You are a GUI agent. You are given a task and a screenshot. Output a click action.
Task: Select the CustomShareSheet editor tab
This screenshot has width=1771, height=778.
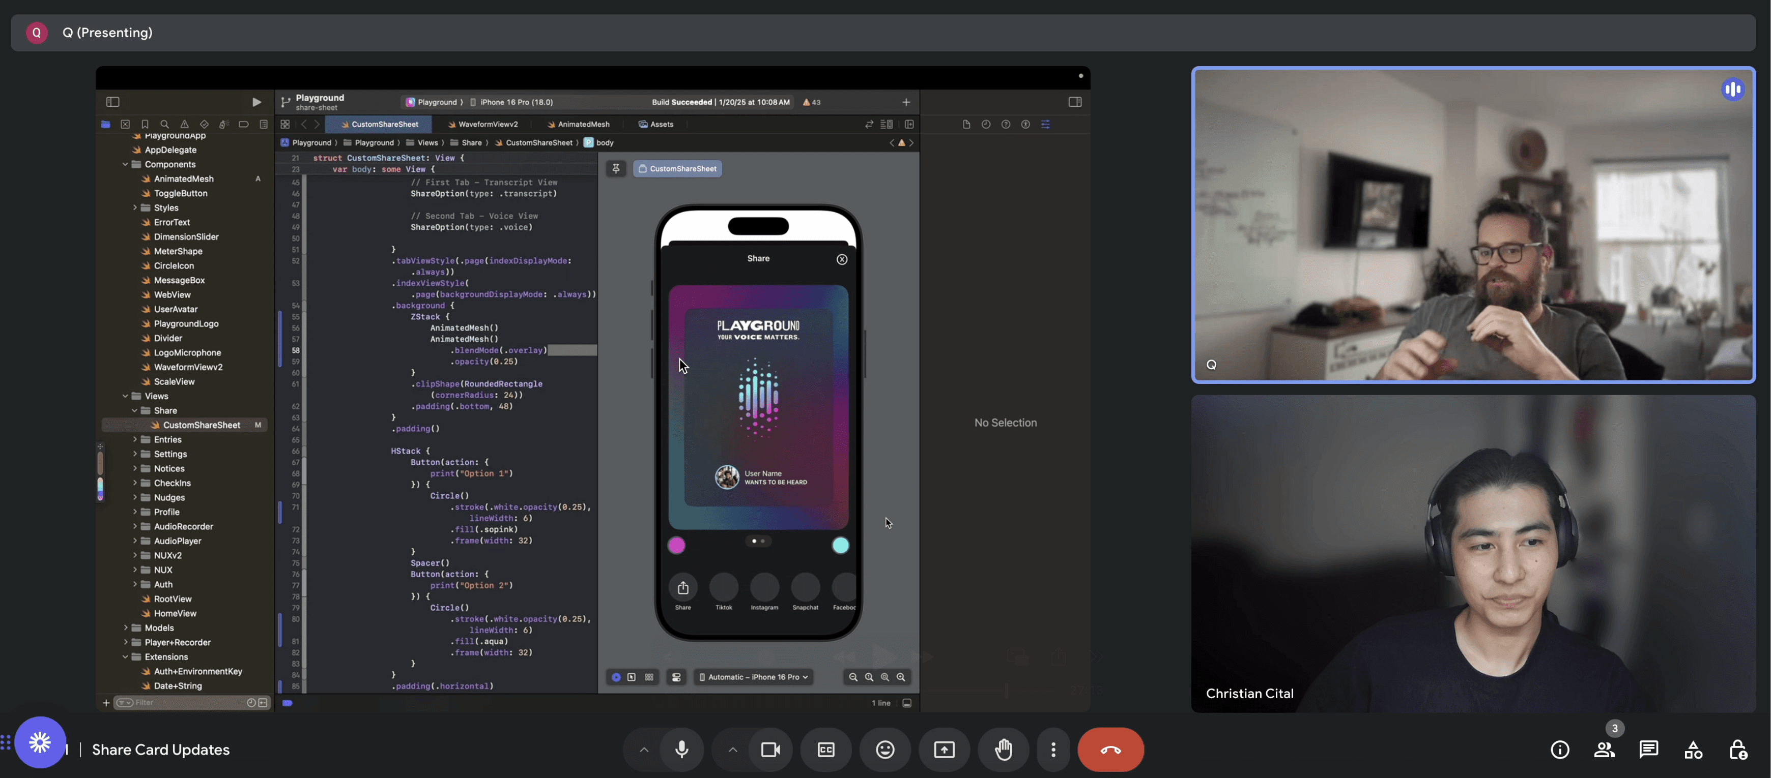coord(379,124)
